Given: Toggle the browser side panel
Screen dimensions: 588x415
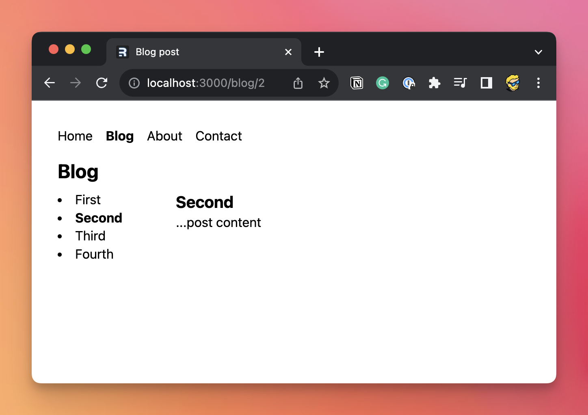Looking at the screenshot, I should 486,83.
